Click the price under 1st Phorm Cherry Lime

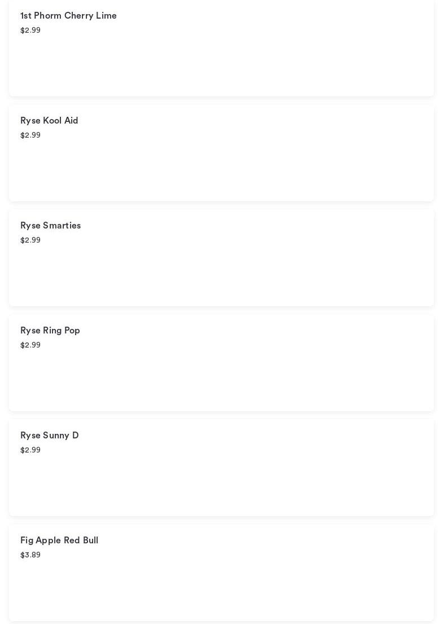(x=30, y=30)
